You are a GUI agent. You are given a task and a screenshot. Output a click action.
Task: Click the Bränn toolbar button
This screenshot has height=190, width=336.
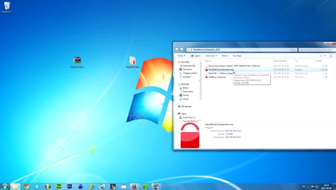[225, 56]
